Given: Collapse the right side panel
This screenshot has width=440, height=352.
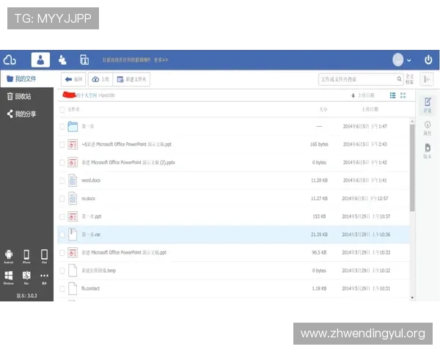Looking at the screenshot, I should (x=428, y=79).
